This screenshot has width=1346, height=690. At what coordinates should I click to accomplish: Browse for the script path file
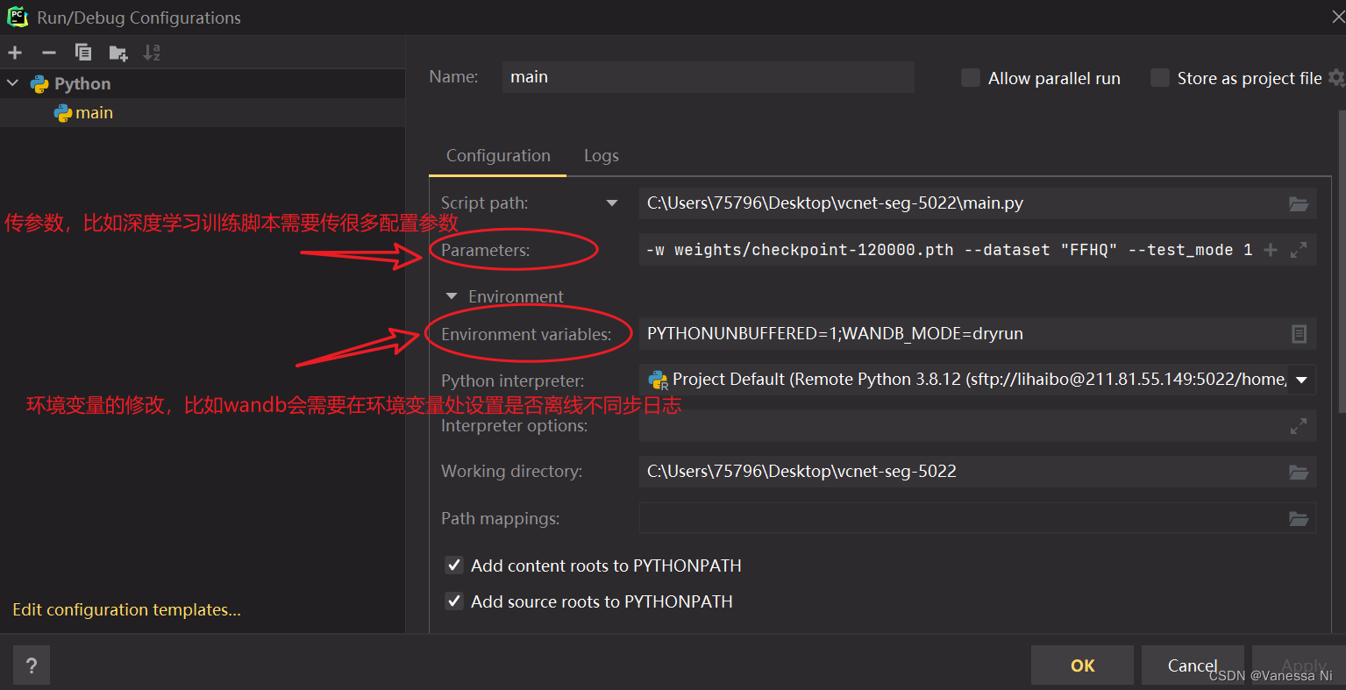click(x=1298, y=203)
